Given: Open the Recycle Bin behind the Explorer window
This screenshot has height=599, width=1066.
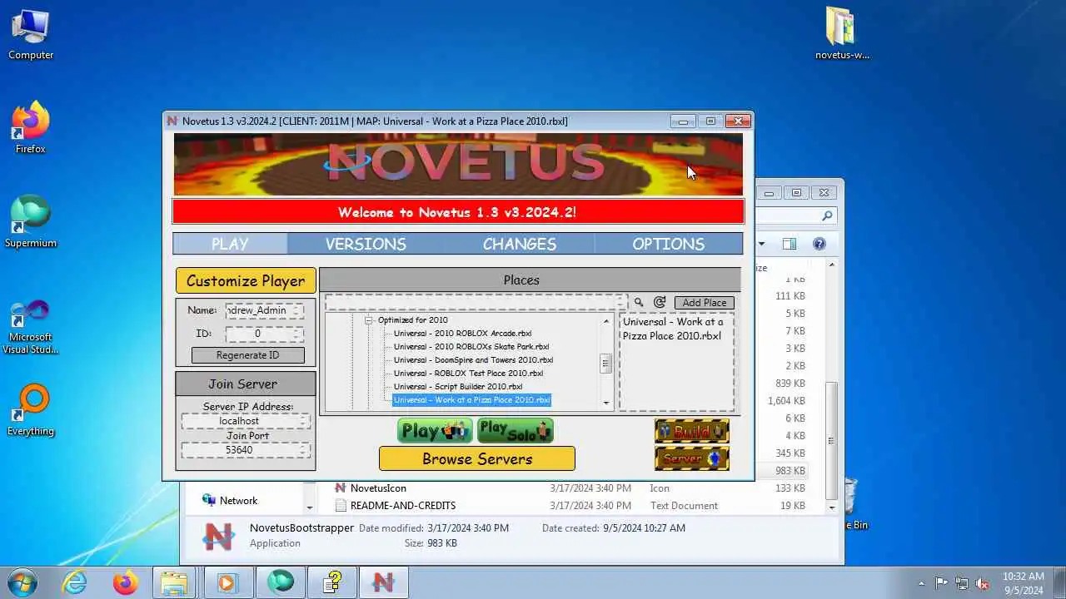Looking at the screenshot, I should point(851,504).
